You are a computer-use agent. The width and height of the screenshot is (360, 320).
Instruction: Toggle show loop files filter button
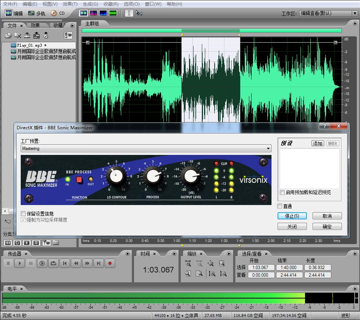click(17, 243)
